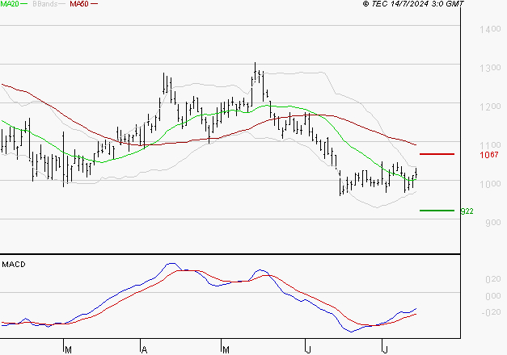Click the MACD 020 axis label
Screen dimensions: 507x355
(493, 279)
